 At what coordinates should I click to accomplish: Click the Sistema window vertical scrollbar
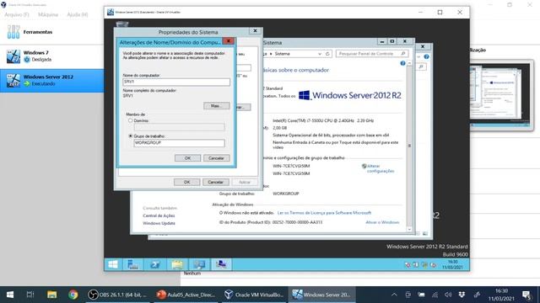tap(409, 146)
